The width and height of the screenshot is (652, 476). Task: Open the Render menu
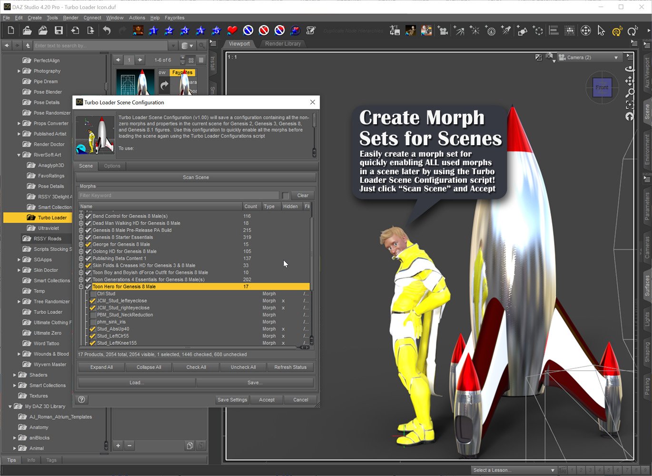(70, 18)
